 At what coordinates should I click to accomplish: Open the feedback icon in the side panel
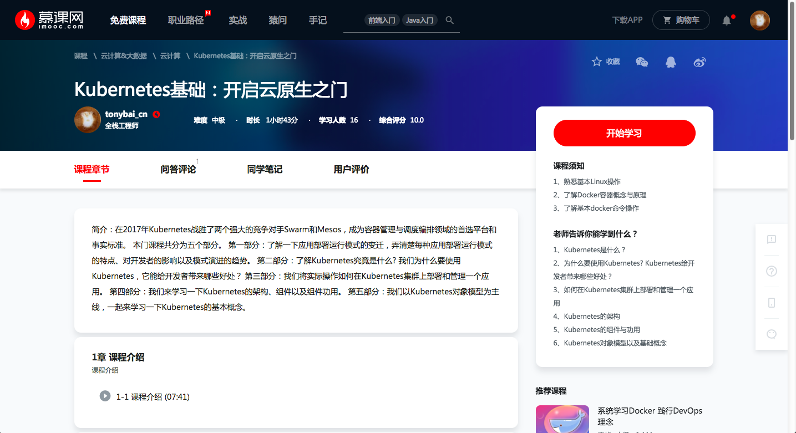[771, 239]
